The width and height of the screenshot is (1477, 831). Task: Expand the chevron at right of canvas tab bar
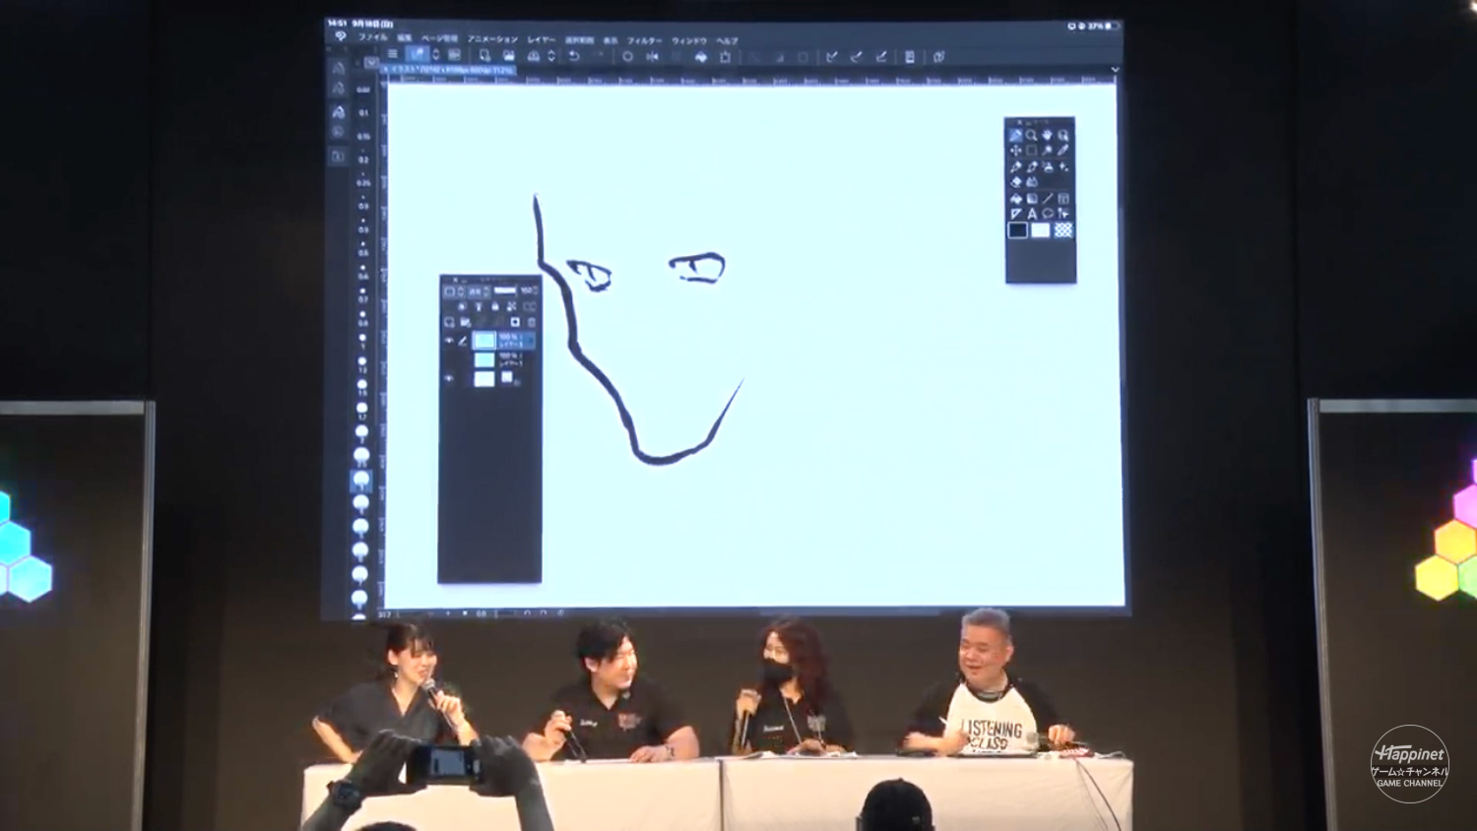click(x=1114, y=70)
